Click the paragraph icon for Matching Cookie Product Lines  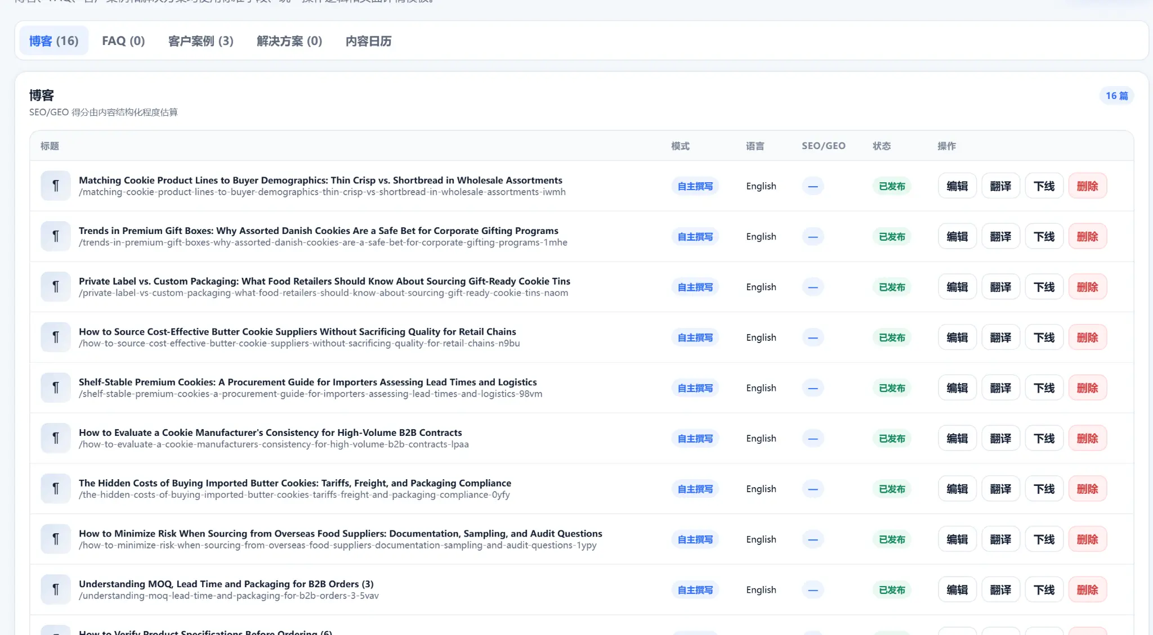coord(56,186)
